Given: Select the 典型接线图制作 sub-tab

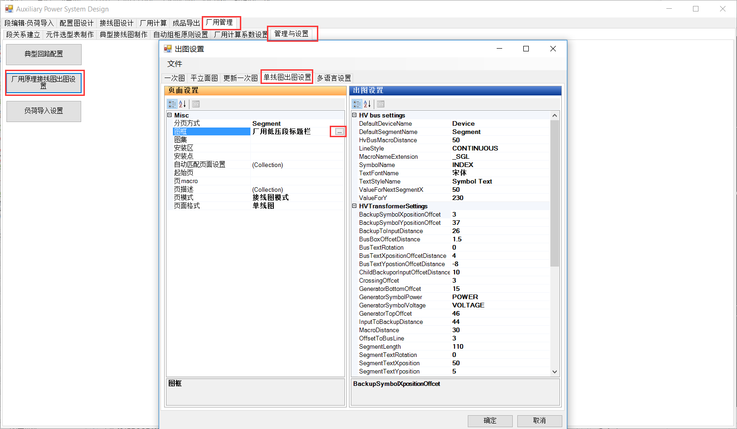Looking at the screenshot, I should pyautogui.click(x=124, y=34).
